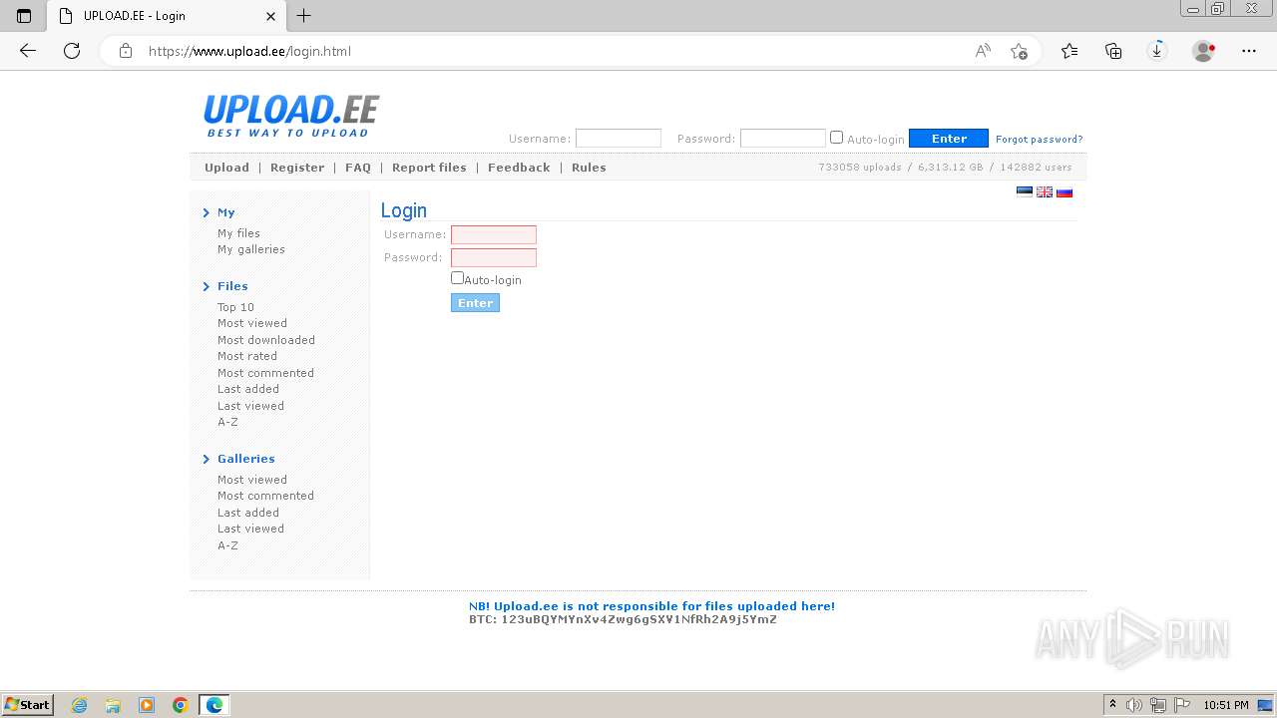Viewport: 1277px width, 718px height.
Task: Click the Files section heading
Action: coord(232,286)
